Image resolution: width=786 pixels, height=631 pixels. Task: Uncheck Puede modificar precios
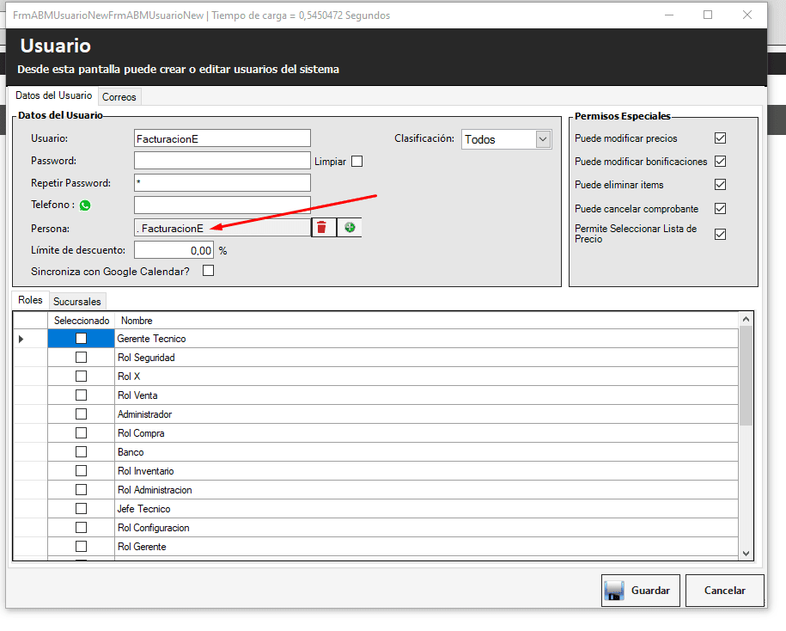pos(721,138)
